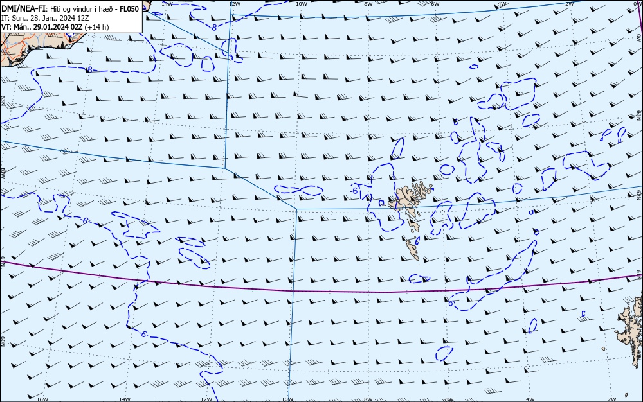
Task: Click the "2W" longitude label along the bottom edge
Action: tap(611, 399)
